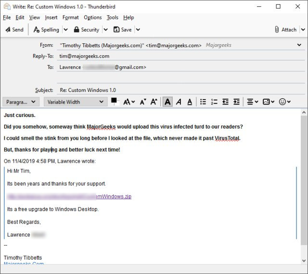Apply bulleted list
Image resolution: width=308 pixels, height=274 pixels.
tap(203, 102)
